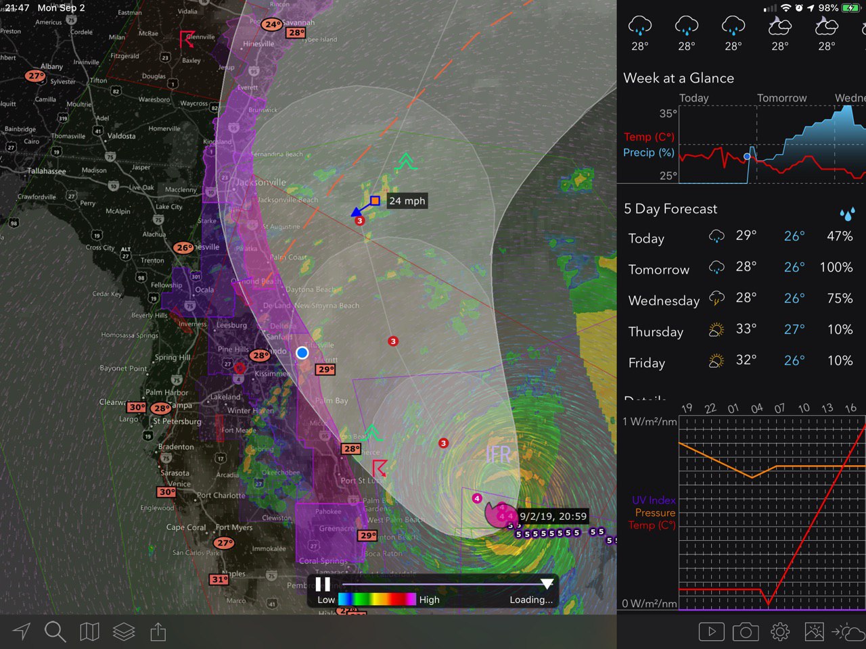Open the settings gear icon
This screenshot has height=649, width=866.
pos(780,631)
